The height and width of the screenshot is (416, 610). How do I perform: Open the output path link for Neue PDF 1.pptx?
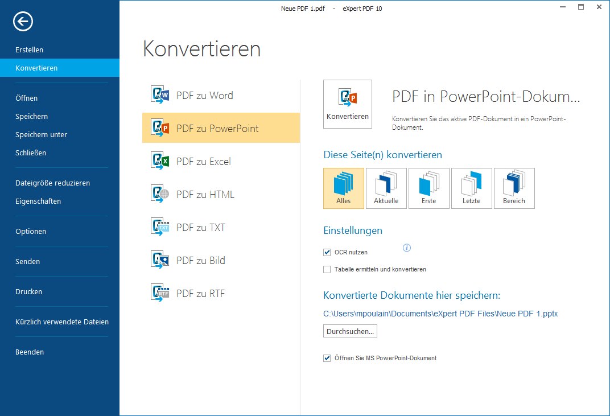440,314
